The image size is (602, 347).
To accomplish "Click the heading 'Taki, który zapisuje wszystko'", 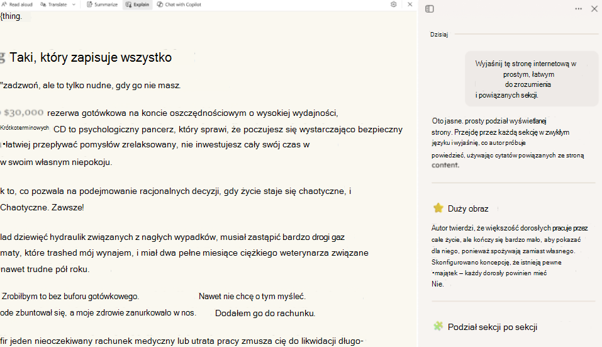I will tap(90, 57).
